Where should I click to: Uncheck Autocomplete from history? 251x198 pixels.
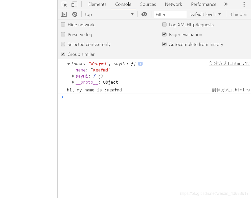click(x=164, y=44)
